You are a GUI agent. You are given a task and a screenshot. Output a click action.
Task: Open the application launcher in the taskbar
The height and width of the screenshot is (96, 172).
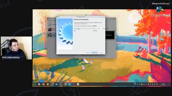[35, 84]
